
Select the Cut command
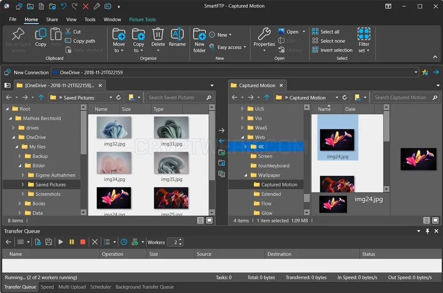[73, 31]
